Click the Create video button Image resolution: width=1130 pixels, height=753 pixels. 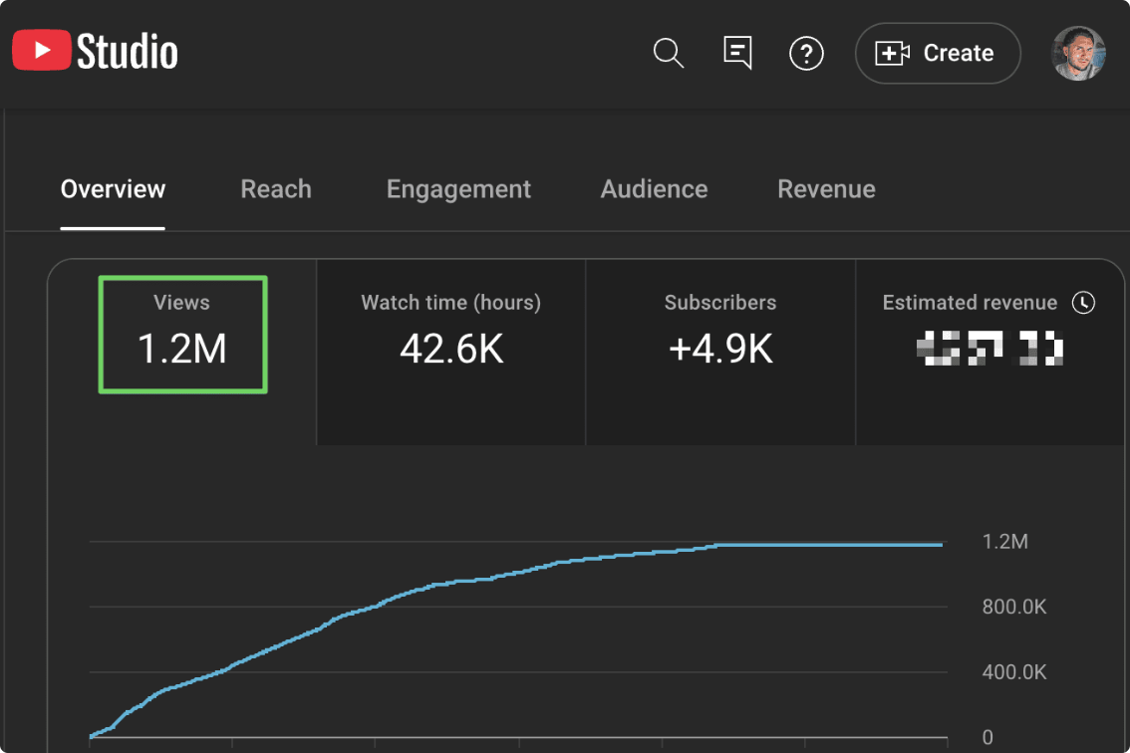938,53
